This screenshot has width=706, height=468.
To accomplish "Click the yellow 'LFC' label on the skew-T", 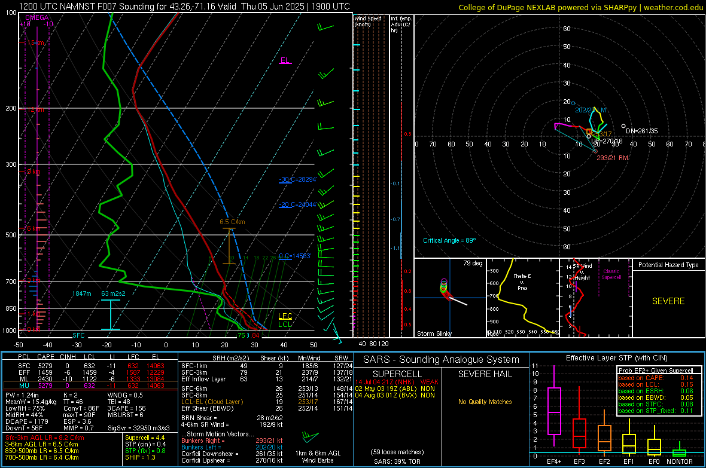I will click(x=285, y=316).
